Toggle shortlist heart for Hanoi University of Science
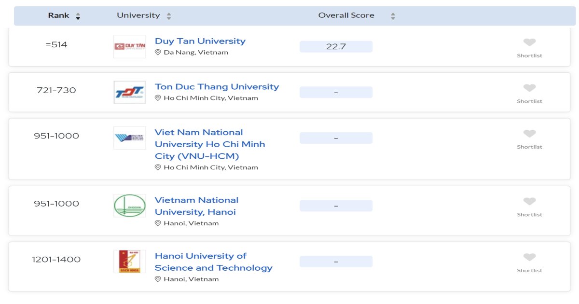This screenshot has height=304, width=579. coord(529,257)
